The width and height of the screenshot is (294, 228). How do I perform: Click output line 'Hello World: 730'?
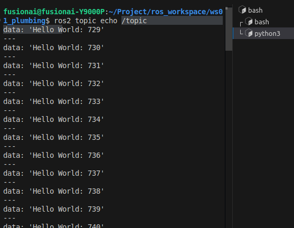[x=53, y=47]
